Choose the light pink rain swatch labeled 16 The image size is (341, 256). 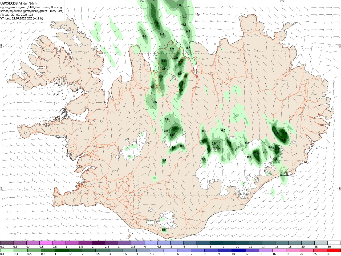(279, 250)
